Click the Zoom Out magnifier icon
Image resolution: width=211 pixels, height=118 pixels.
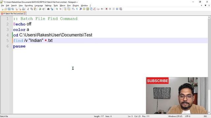point(60,9)
